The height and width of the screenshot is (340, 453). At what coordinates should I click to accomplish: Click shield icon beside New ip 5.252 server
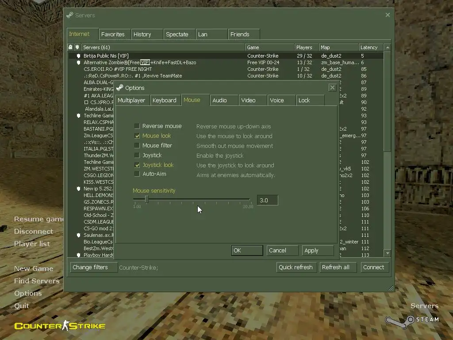point(78,189)
